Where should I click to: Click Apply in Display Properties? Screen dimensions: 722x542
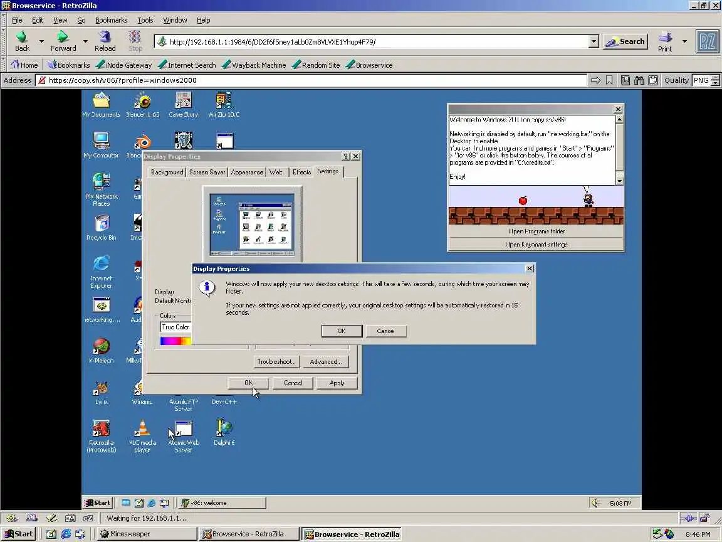[337, 383]
